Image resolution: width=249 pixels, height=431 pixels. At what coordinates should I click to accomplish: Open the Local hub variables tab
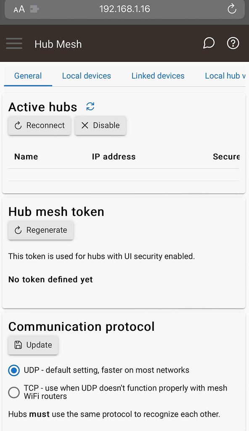224,76
